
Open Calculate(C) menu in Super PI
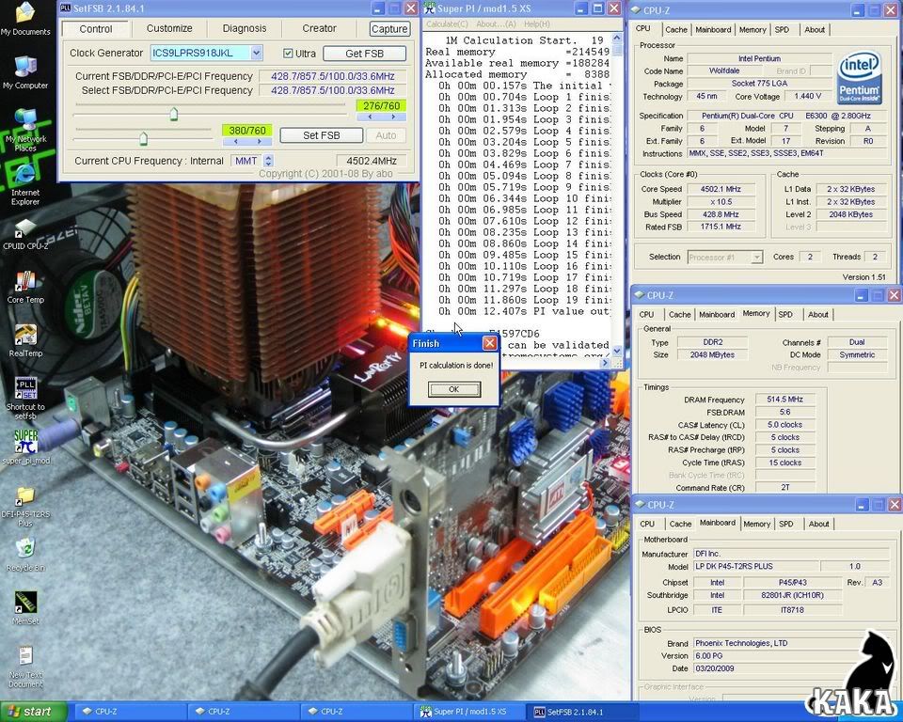click(x=447, y=24)
